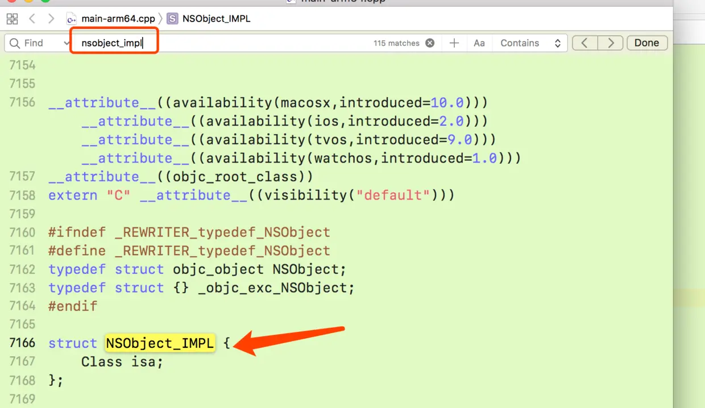Go back in navigation history

click(32, 19)
